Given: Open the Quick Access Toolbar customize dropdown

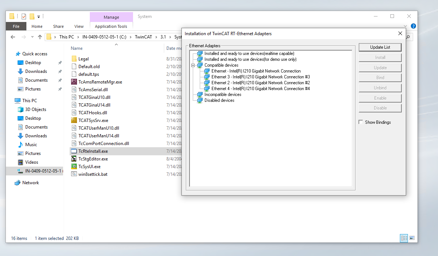Looking at the screenshot, I should [38, 17].
